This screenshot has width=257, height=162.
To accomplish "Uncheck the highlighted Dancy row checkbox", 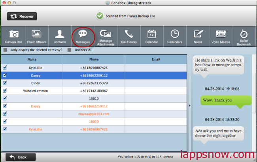I will (x=5, y=75).
